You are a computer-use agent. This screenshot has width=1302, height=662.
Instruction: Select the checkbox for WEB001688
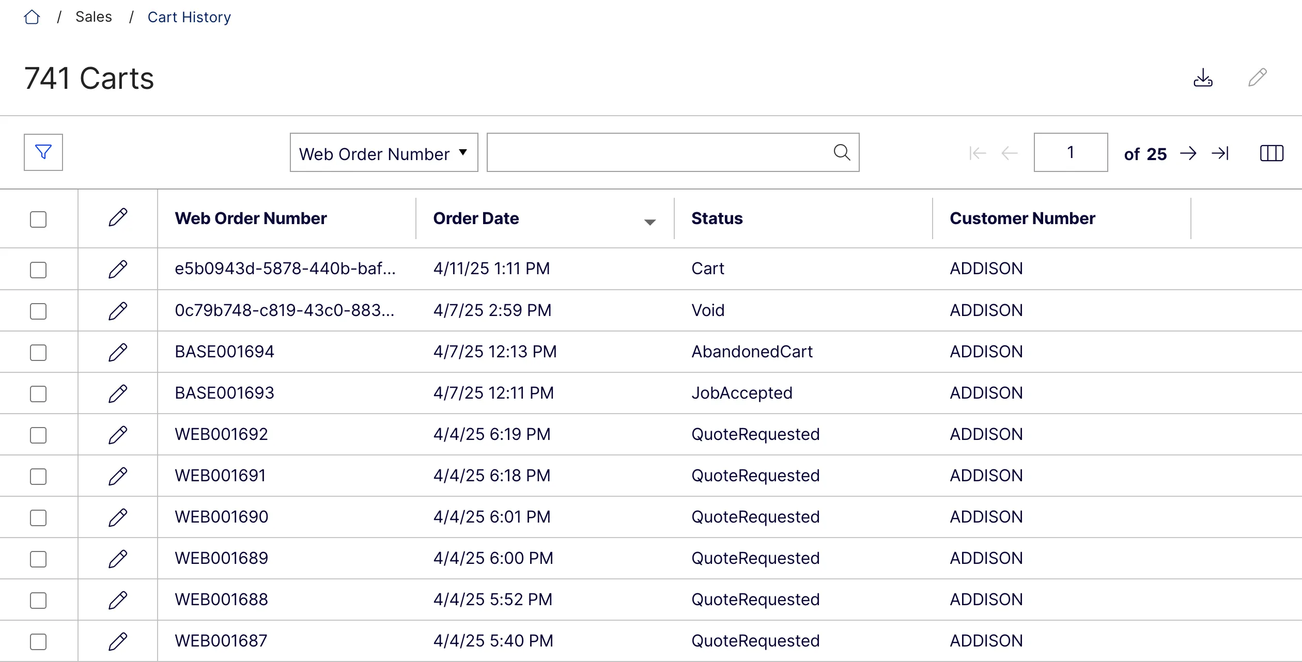pyautogui.click(x=38, y=601)
